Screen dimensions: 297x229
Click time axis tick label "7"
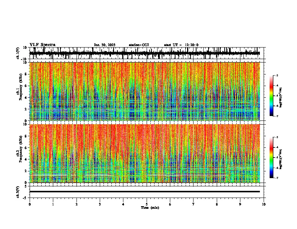(193, 204)
